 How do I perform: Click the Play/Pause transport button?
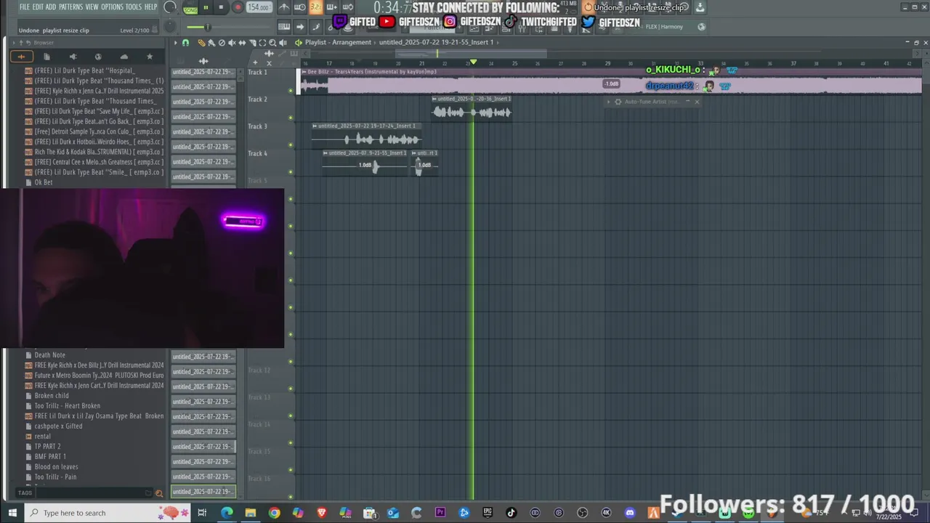[206, 7]
